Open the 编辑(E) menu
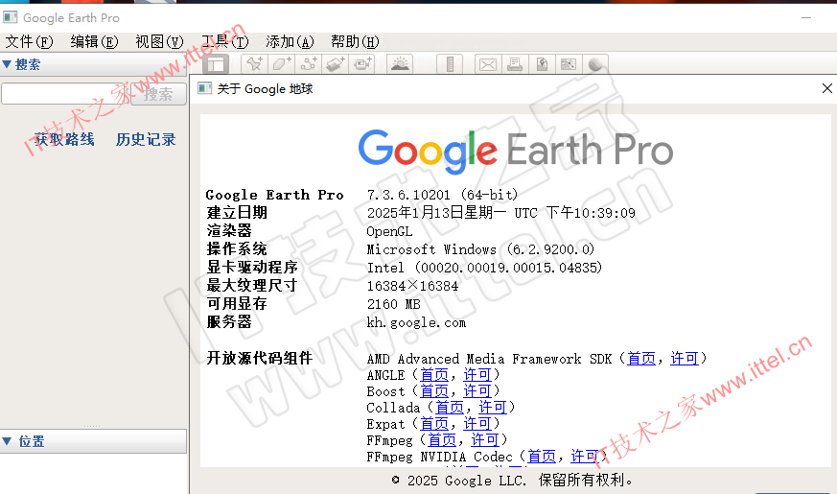The width and height of the screenshot is (837, 494). pos(95,41)
